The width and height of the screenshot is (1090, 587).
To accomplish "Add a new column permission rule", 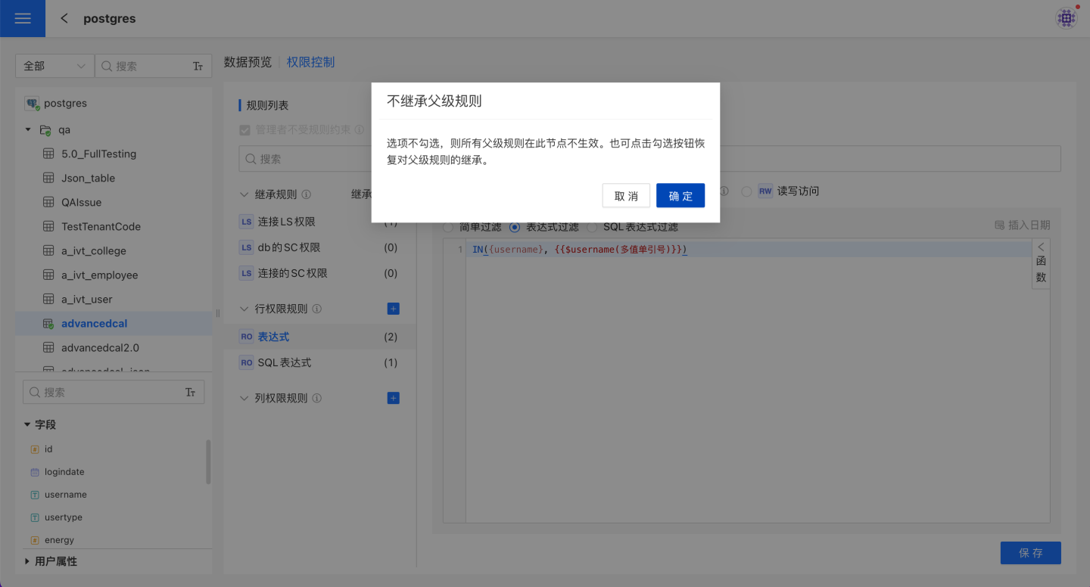I will pyautogui.click(x=393, y=398).
